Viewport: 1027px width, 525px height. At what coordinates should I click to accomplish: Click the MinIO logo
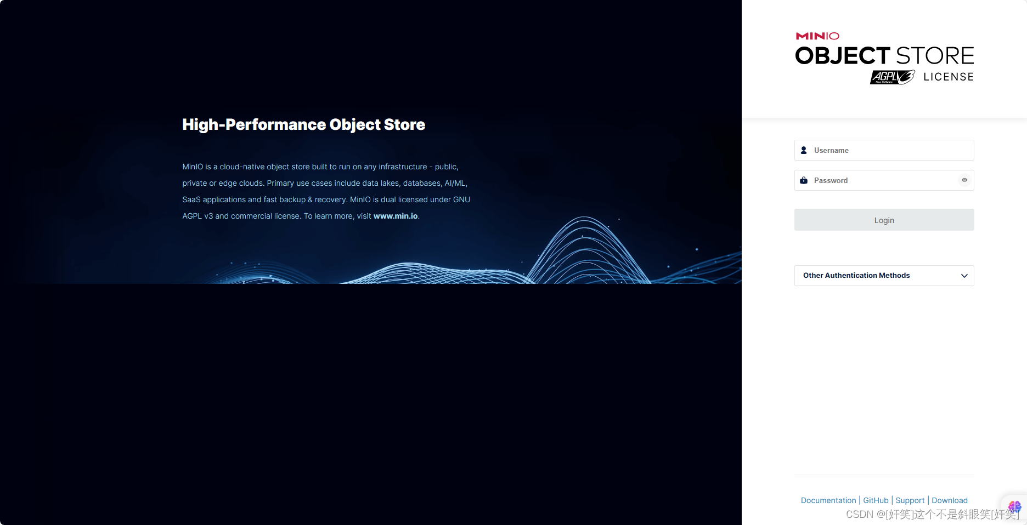point(817,36)
